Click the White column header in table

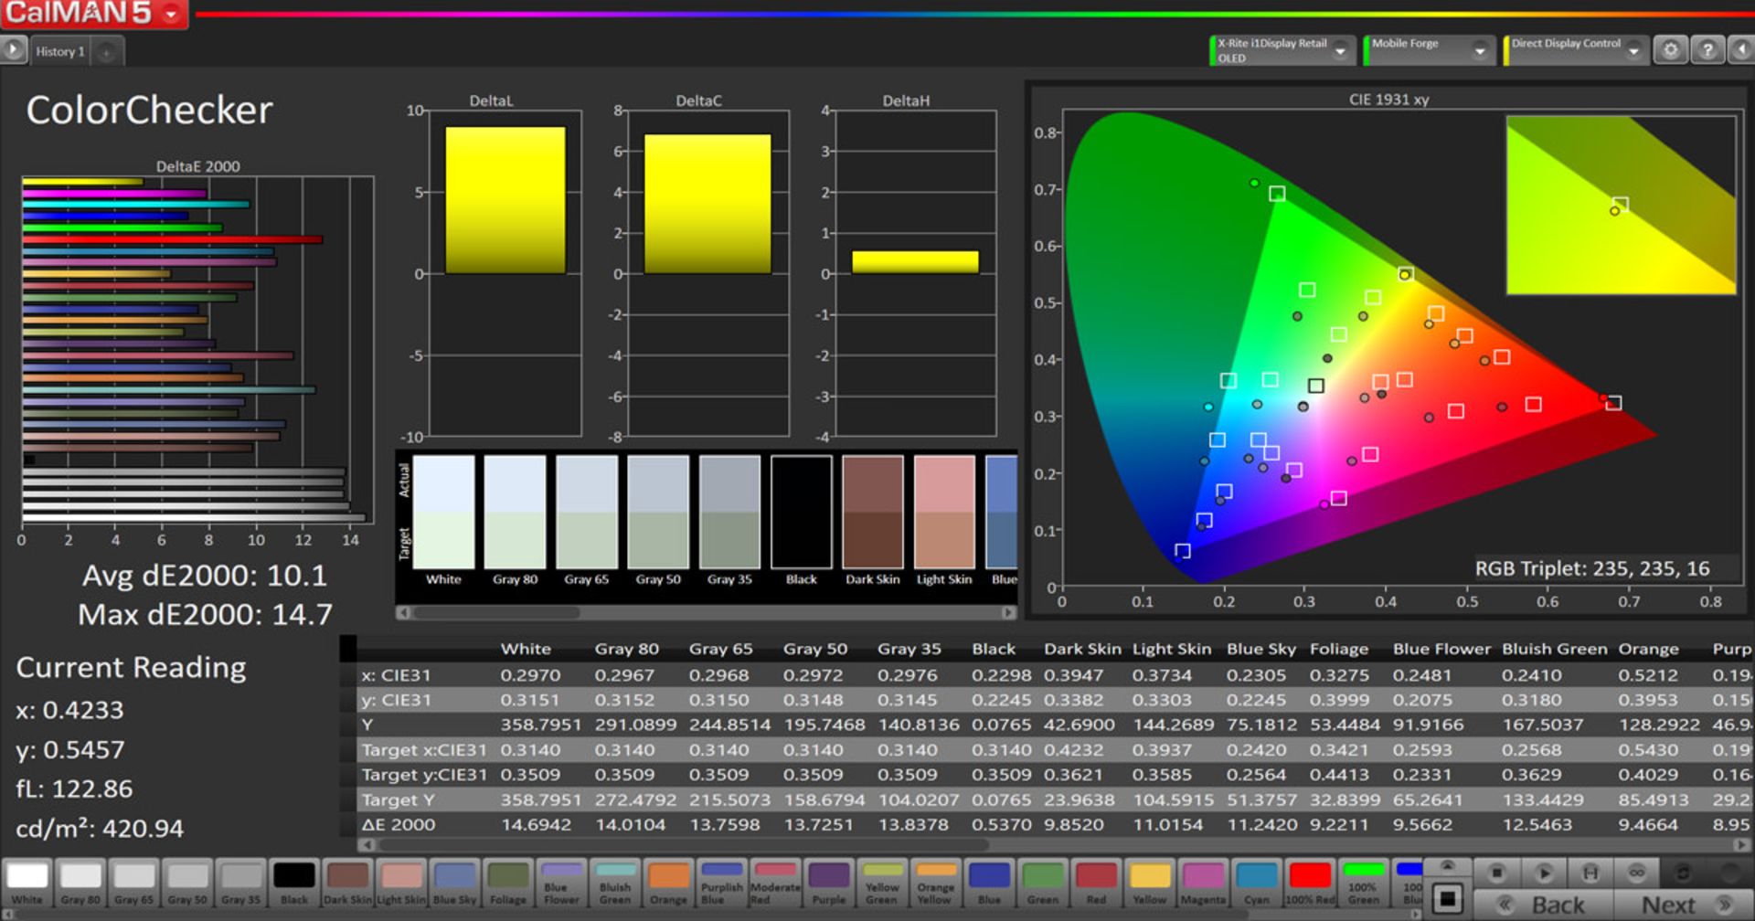(x=526, y=649)
